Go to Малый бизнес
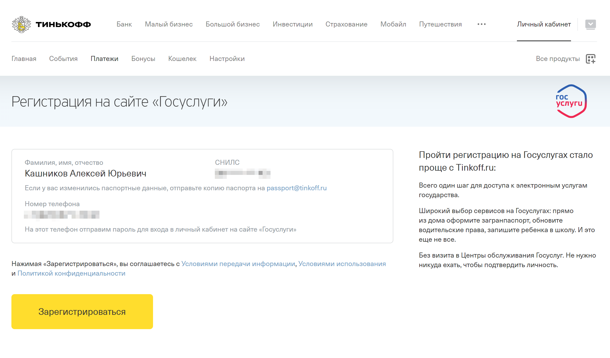The height and width of the screenshot is (358, 610). 169,24
